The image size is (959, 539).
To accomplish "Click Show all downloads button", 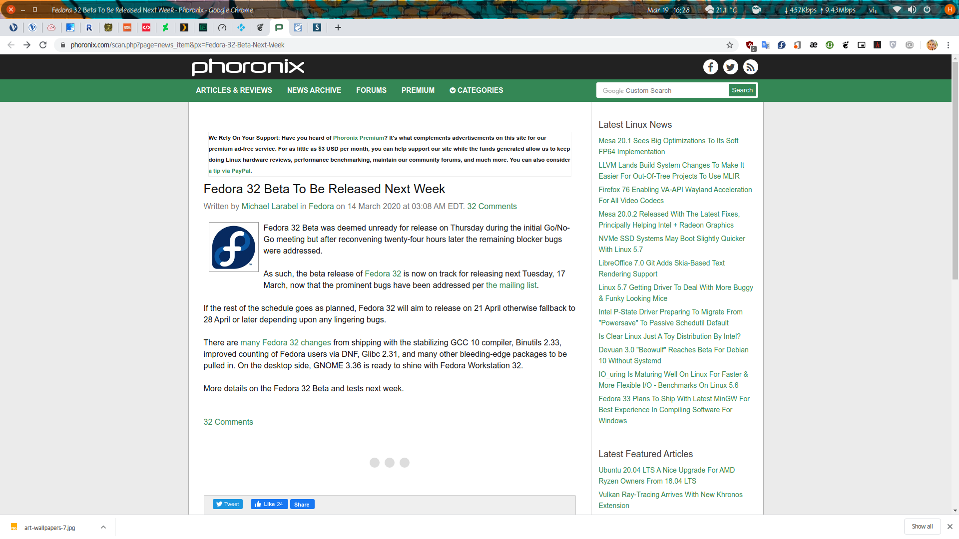I will pyautogui.click(x=922, y=527).
